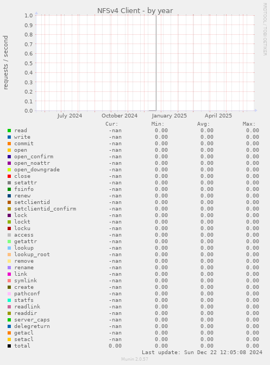Screen dimensions: 270x365
Task: Click the Munin 2.0.57 version footer
Action: pyautogui.click(x=135, y=359)
